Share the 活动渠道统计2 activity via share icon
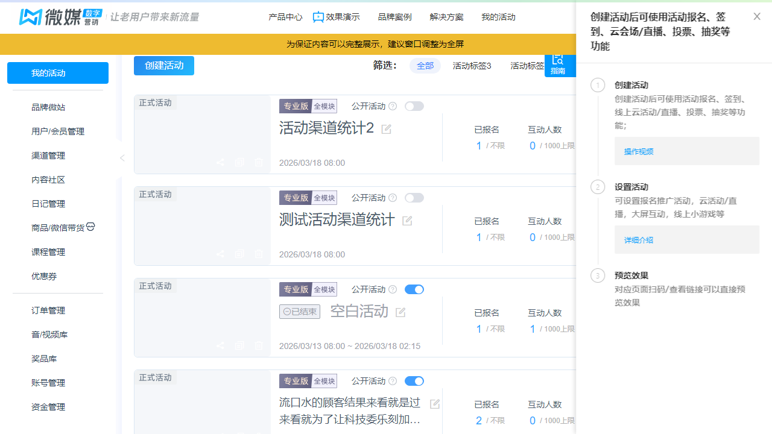772x434 pixels. (220, 162)
